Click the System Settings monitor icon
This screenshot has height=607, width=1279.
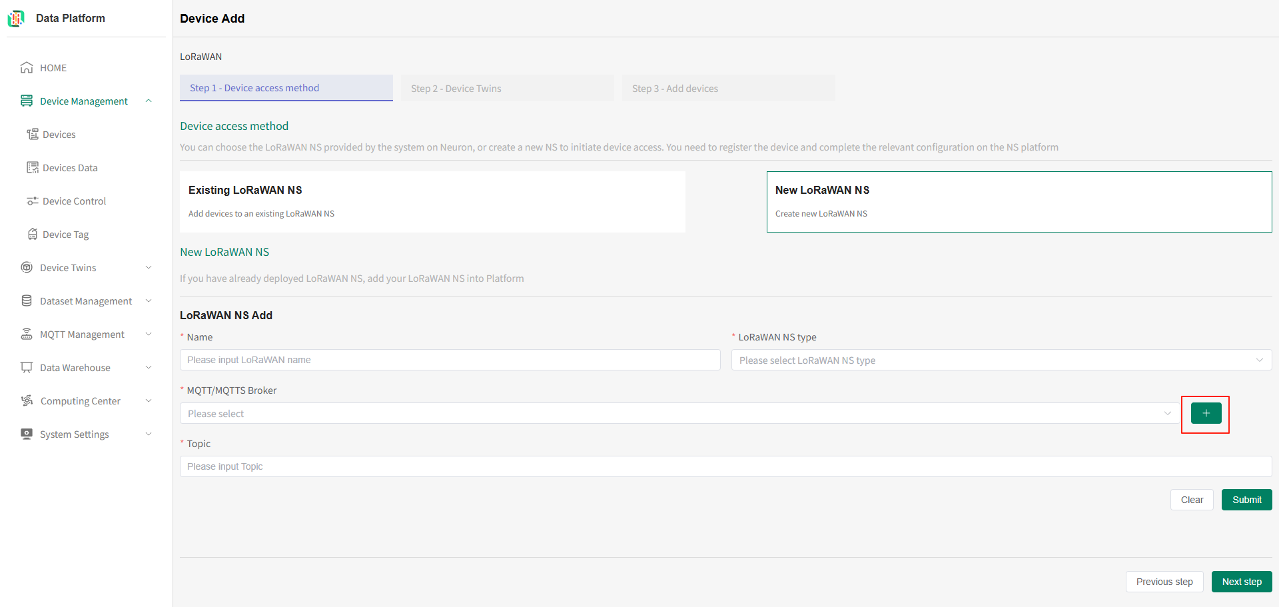(x=27, y=434)
